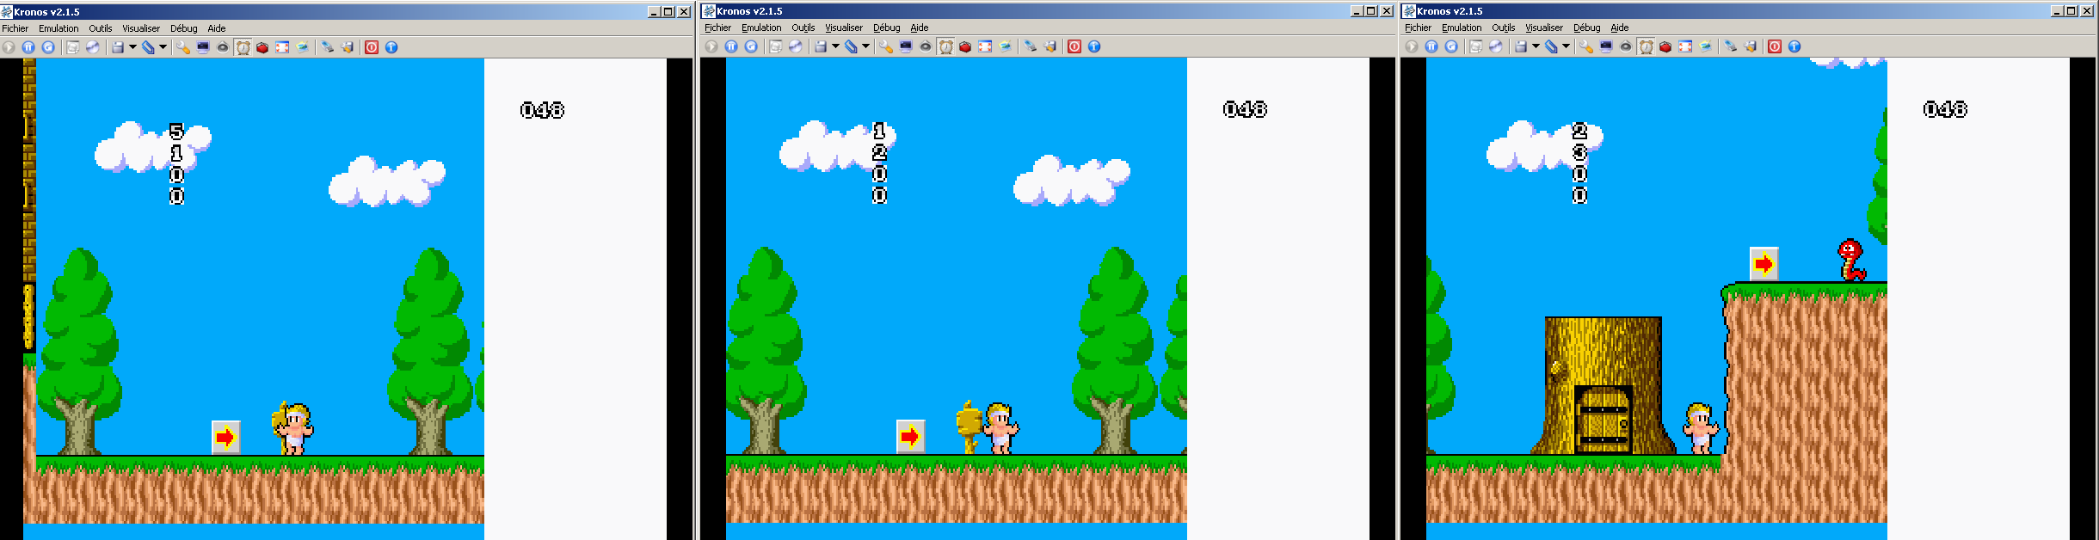Open CD-ROM icon in score 5100 window
This screenshot has width=2099, height=540.
coord(93,47)
